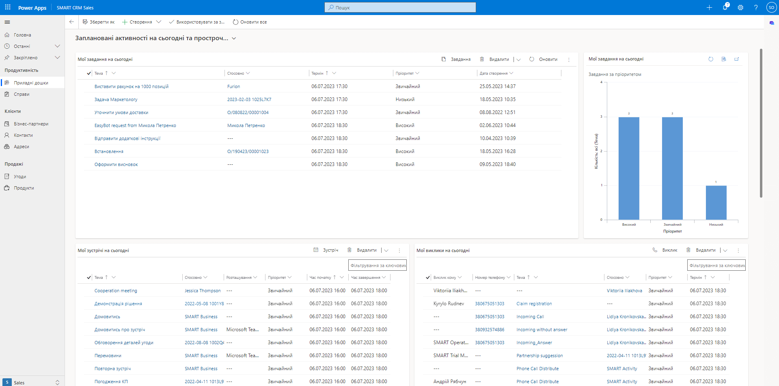779x386 pixels.
Task: Expand the dashboard title selector chevron
Action: pyautogui.click(x=234, y=39)
